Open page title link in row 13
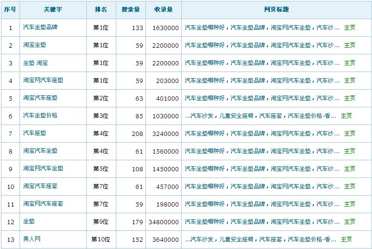The height and width of the screenshot is (249, 372). (260, 239)
